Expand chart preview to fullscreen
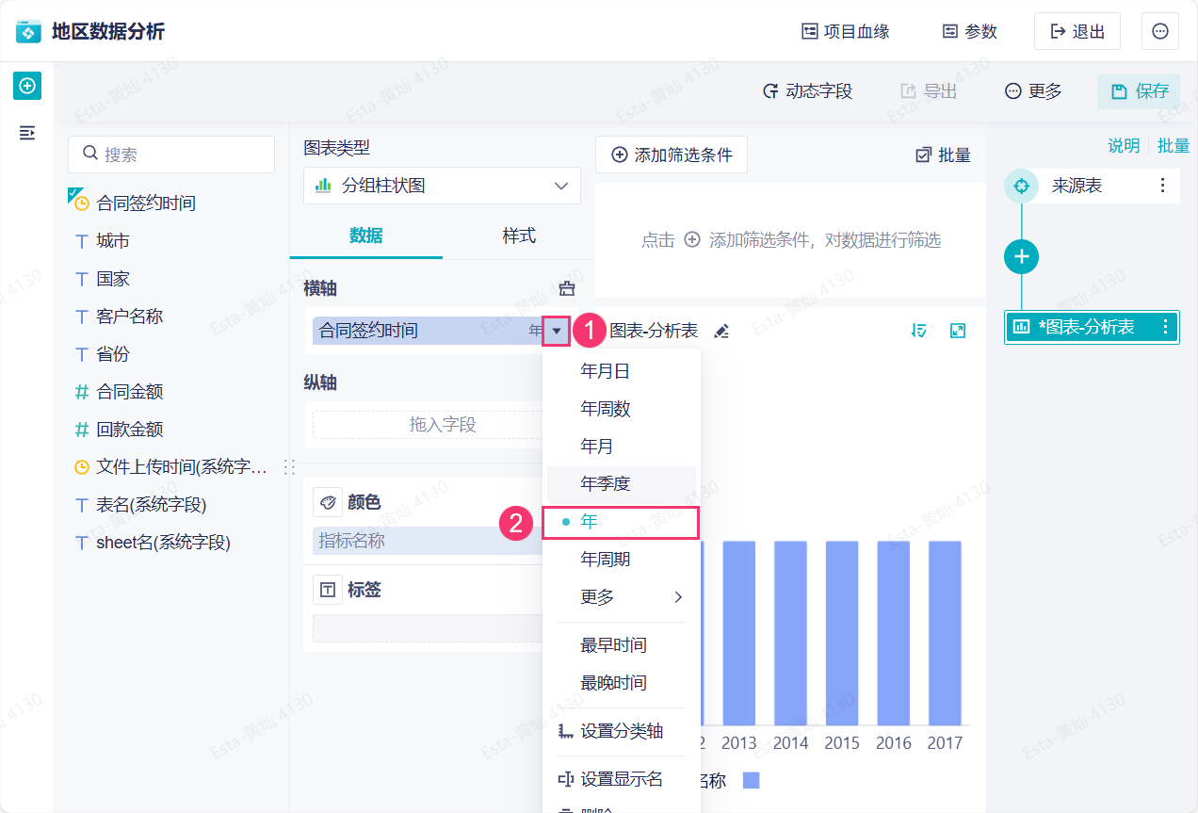Viewport: 1198px width, 813px height. pyautogui.click(x=958, y=331)
